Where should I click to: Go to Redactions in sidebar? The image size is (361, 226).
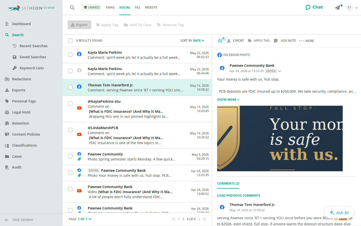tap(21, 79)
